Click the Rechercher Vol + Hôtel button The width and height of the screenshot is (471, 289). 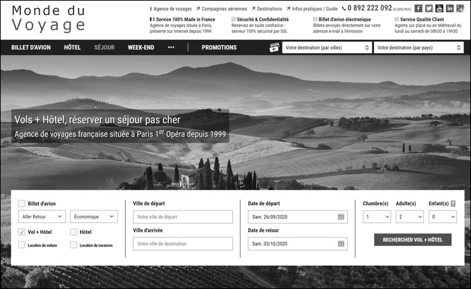coord(412,239)
